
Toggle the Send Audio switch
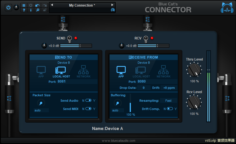pyautogui.click(x=89, y=100)
